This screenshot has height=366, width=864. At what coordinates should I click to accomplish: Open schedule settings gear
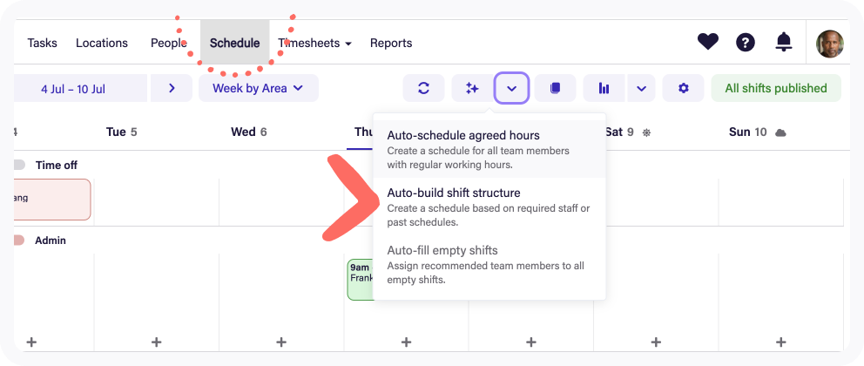[683, 88]
